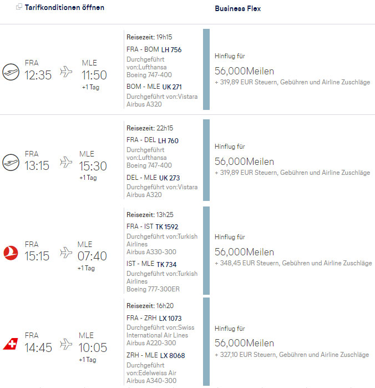The image size is (375, 388).
Task: Click airplane icon on the 14:45 flight row
Action: tap(66, 344)
